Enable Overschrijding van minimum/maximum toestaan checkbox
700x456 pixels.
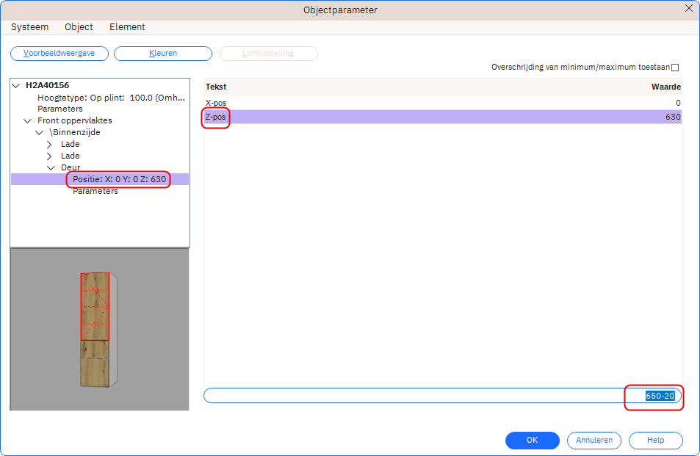point(675,68)
